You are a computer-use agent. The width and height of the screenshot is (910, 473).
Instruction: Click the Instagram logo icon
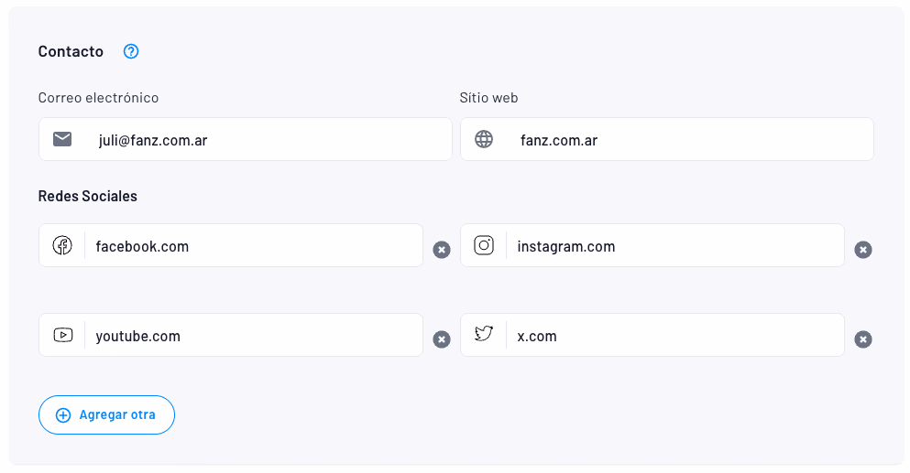coord(484,245)
